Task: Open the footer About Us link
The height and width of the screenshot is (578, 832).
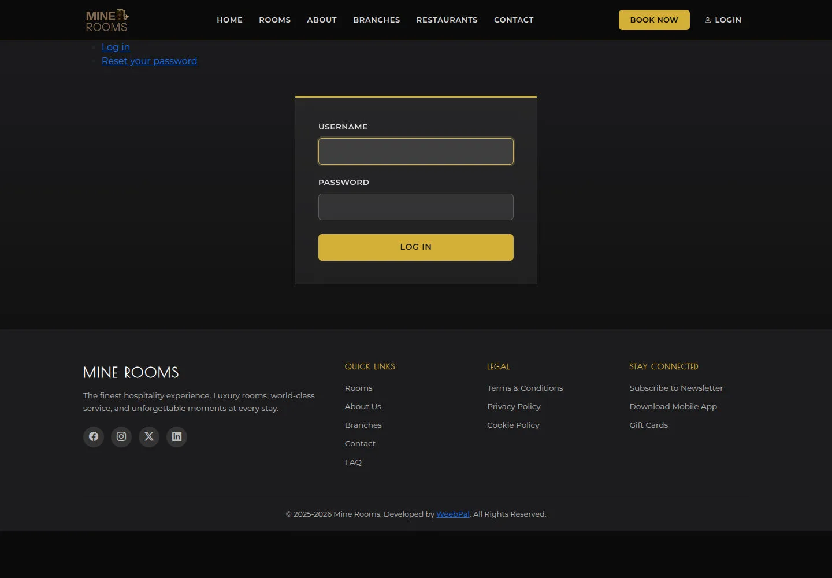Action: coord(363,406)
